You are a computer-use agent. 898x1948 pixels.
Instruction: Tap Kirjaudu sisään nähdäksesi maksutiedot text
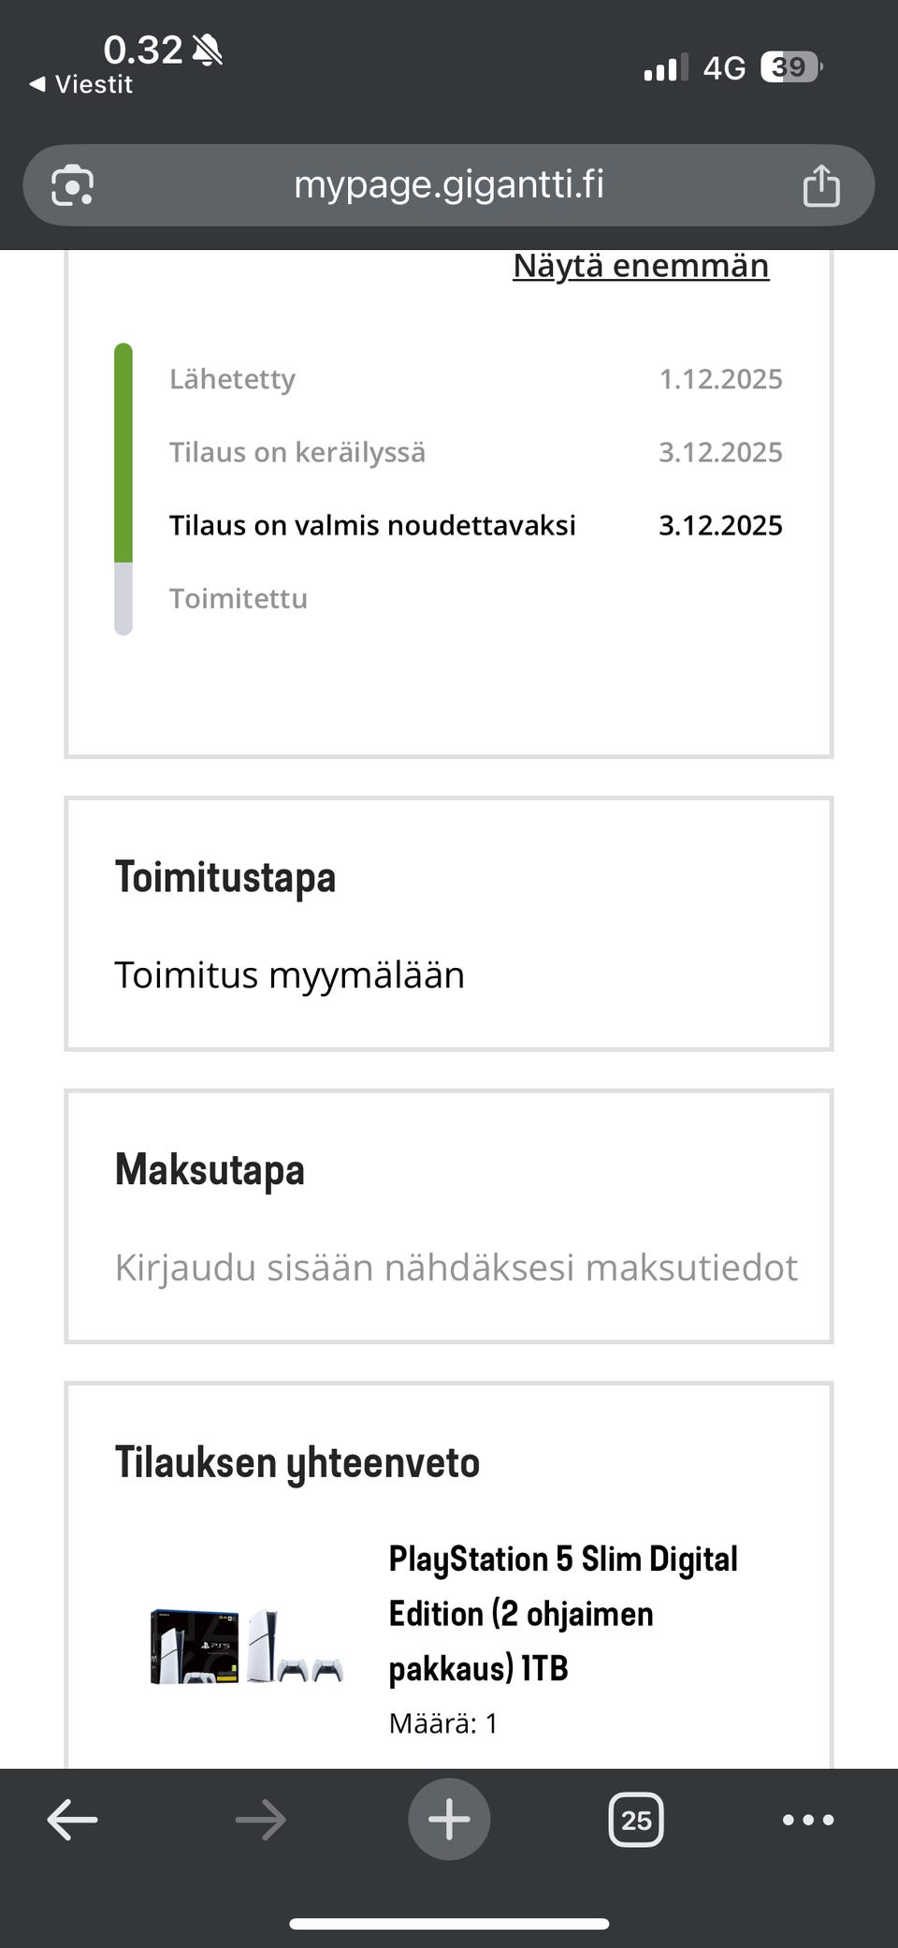pyautogui.click(x=456, y=1267)
